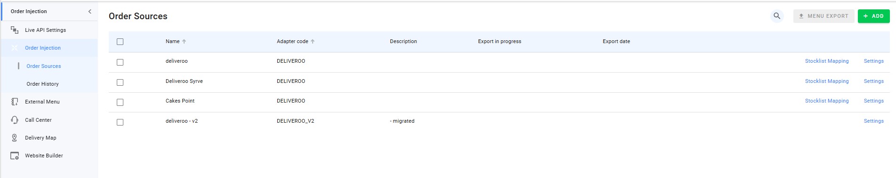Open Order History submenu item
Image resolution: width=896 pixels, height=178 pixels.
tap(42, 84)
